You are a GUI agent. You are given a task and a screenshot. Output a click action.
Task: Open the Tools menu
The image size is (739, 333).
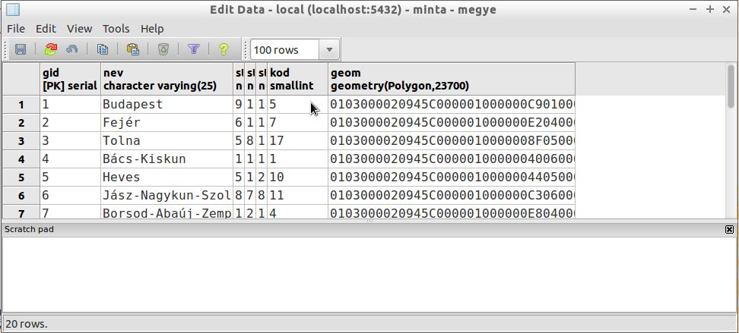click(116, 29)
